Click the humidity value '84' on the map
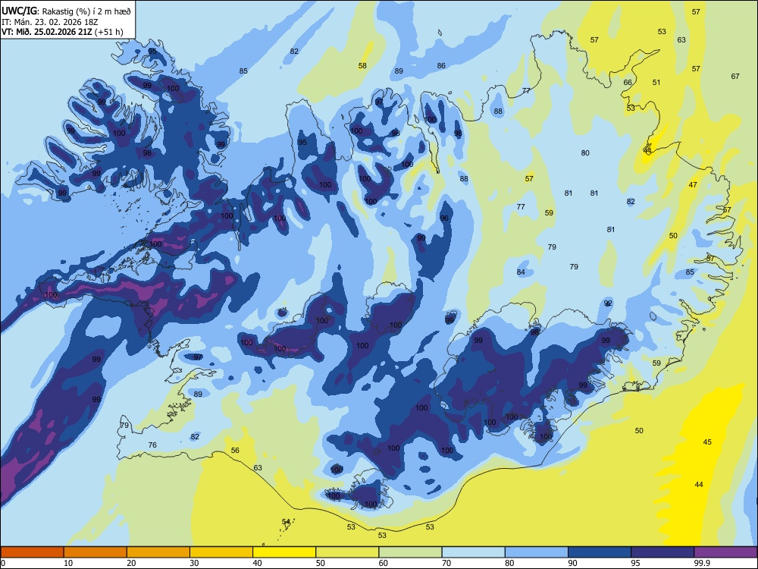Image resolution: width=758 pixels, height=569 pixels. 521,272
